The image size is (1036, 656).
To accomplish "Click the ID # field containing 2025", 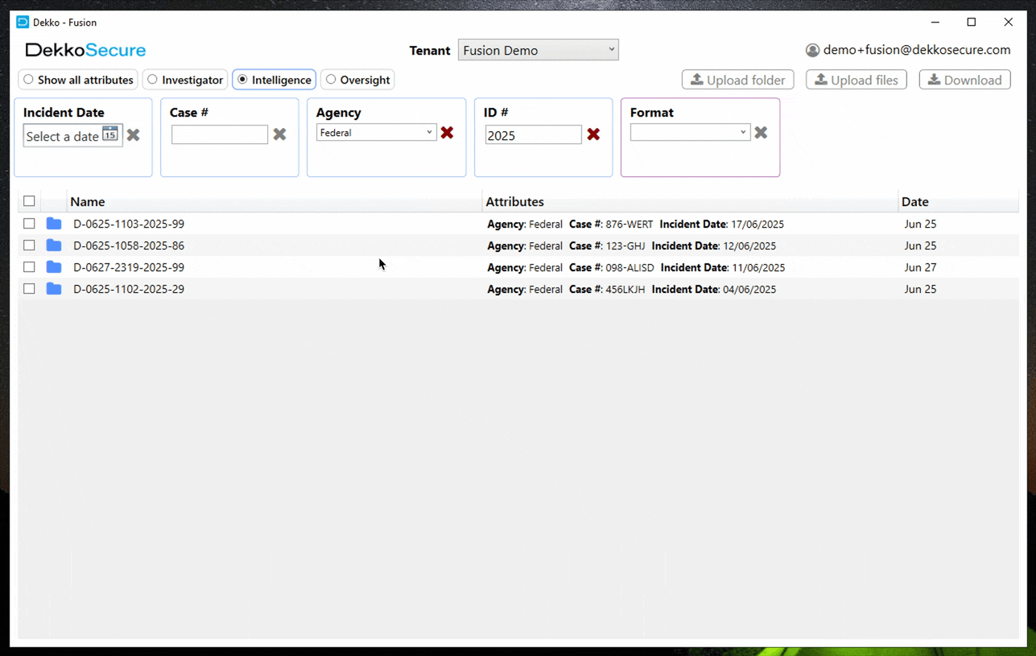I will pyautogui.click(x=534, y=134).
